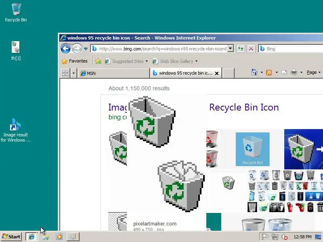Expand the address bar history dropdown
This screenshot has width=323, height=242.
point(231,49)
